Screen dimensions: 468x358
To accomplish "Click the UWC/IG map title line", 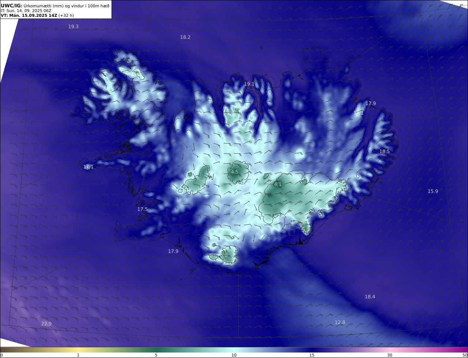I will point(55,5).
